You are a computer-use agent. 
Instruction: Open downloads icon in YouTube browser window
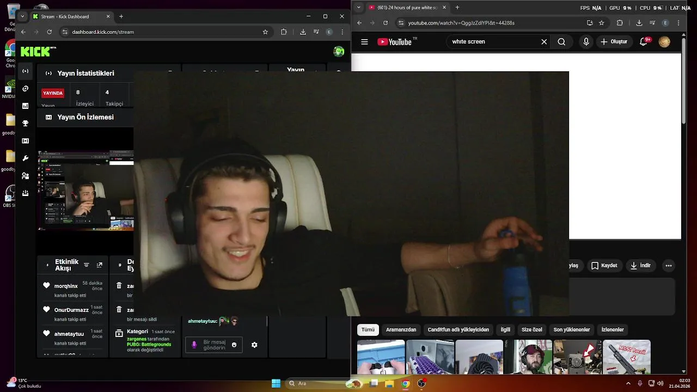[639, 23]
